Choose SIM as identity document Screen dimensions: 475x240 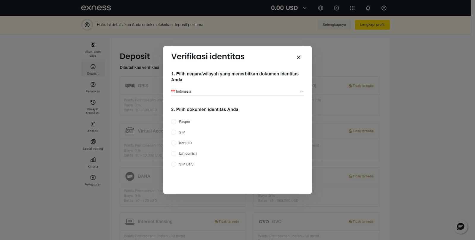coord(174,132)
